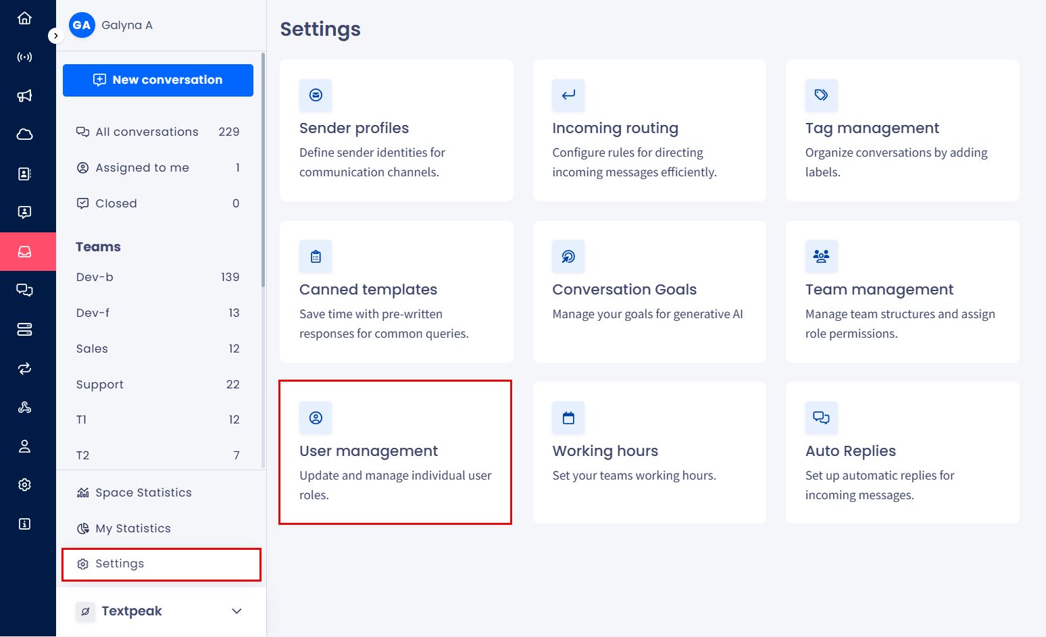Click the Auto Replies chat icon

point(822,418)
